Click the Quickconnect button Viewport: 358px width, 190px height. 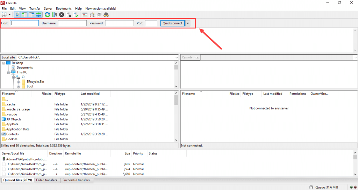172,23
